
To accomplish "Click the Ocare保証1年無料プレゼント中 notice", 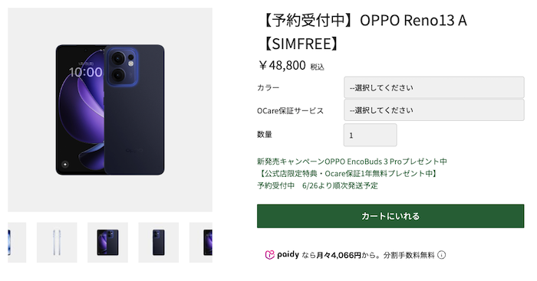I will (348, 173).
